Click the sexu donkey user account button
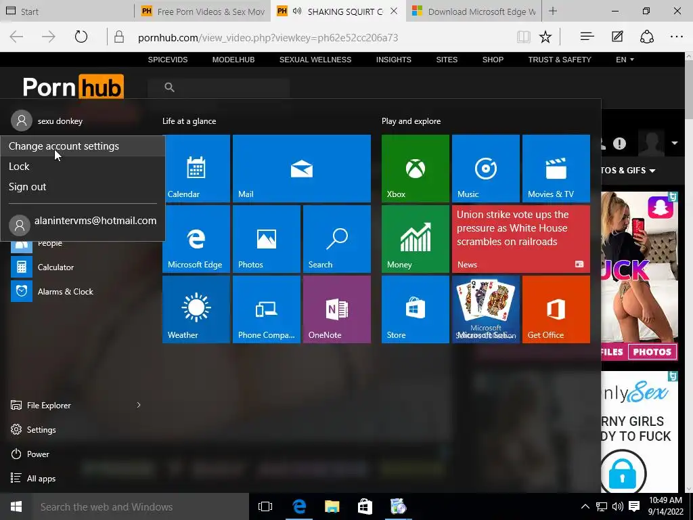 click(x=47, y=121)
